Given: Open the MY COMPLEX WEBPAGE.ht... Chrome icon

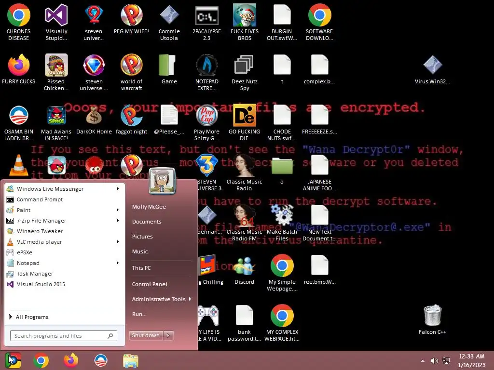Looking at the screenshot, I should 282,323.
